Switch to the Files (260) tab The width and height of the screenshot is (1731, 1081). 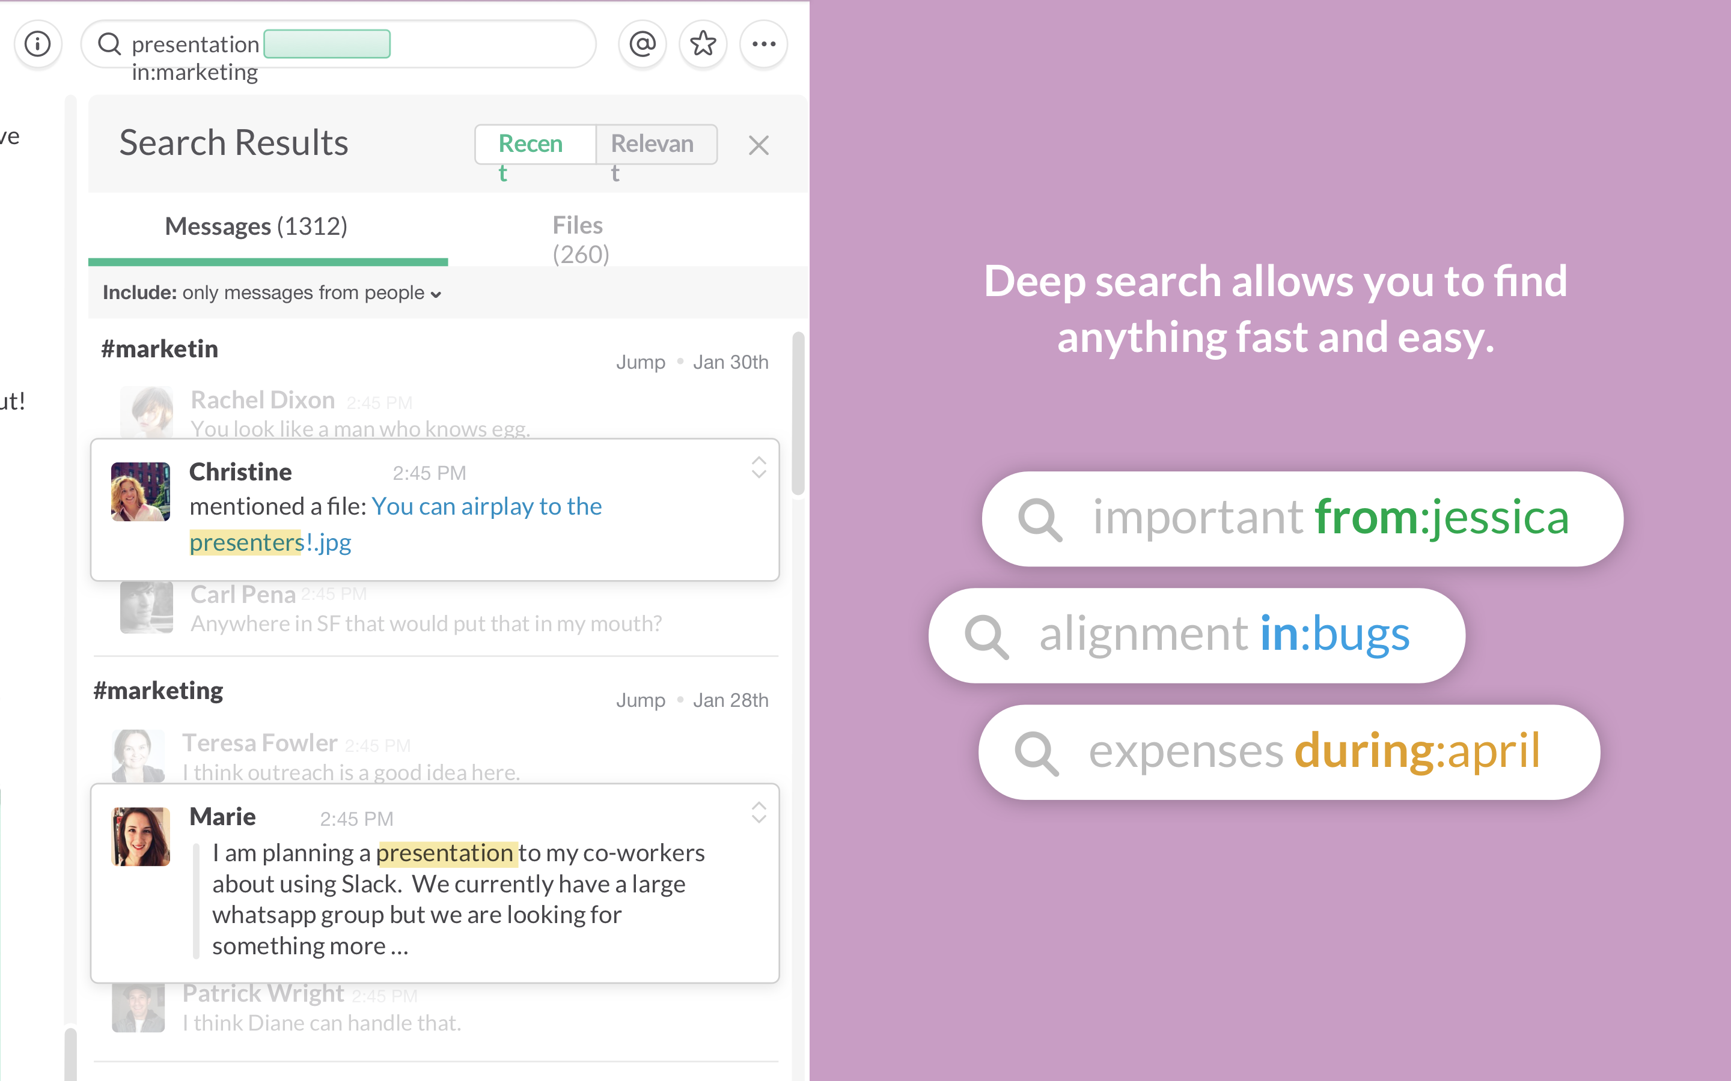(x=580, y=240)
